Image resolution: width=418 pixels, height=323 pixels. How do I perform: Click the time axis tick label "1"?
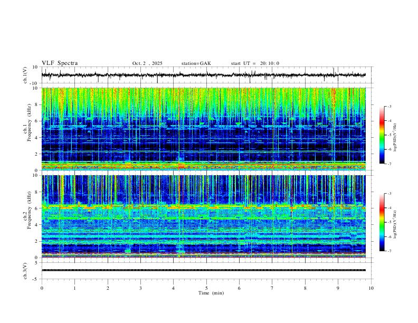coord(74,288)
